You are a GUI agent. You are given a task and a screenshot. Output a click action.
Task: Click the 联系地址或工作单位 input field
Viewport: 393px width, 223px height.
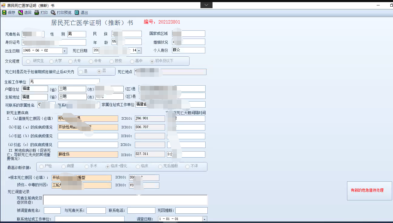(89, 219)
